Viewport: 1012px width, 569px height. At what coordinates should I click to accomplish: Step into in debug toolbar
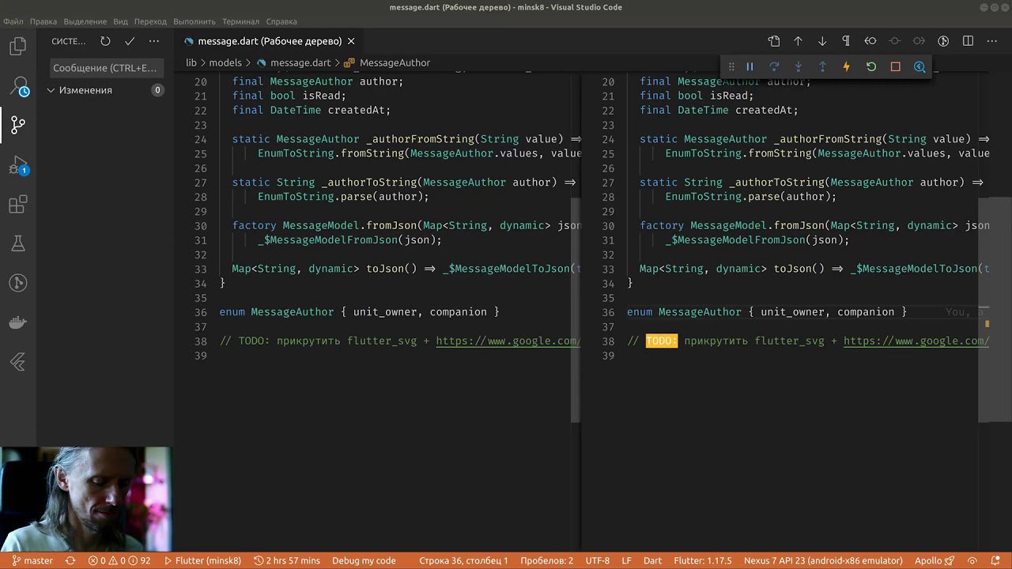coord(798,67)
